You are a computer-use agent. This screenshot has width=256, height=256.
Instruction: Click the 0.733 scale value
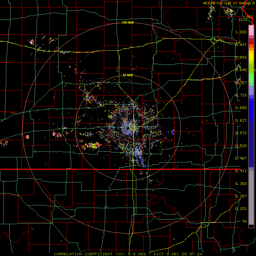241,95
